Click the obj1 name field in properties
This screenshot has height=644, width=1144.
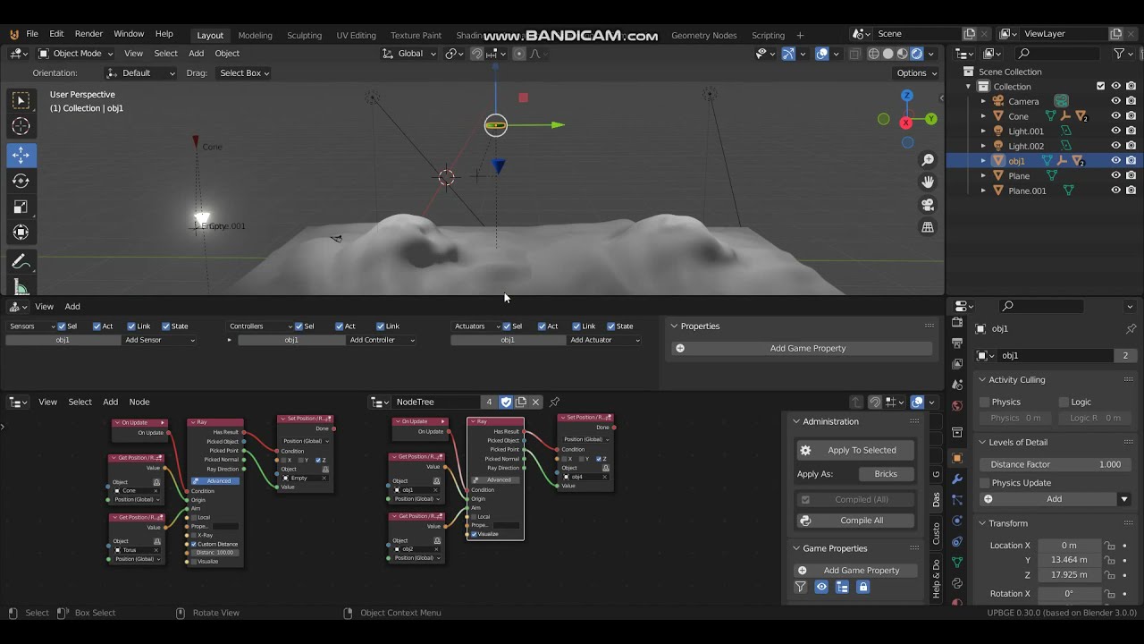tap(1056, 356)
